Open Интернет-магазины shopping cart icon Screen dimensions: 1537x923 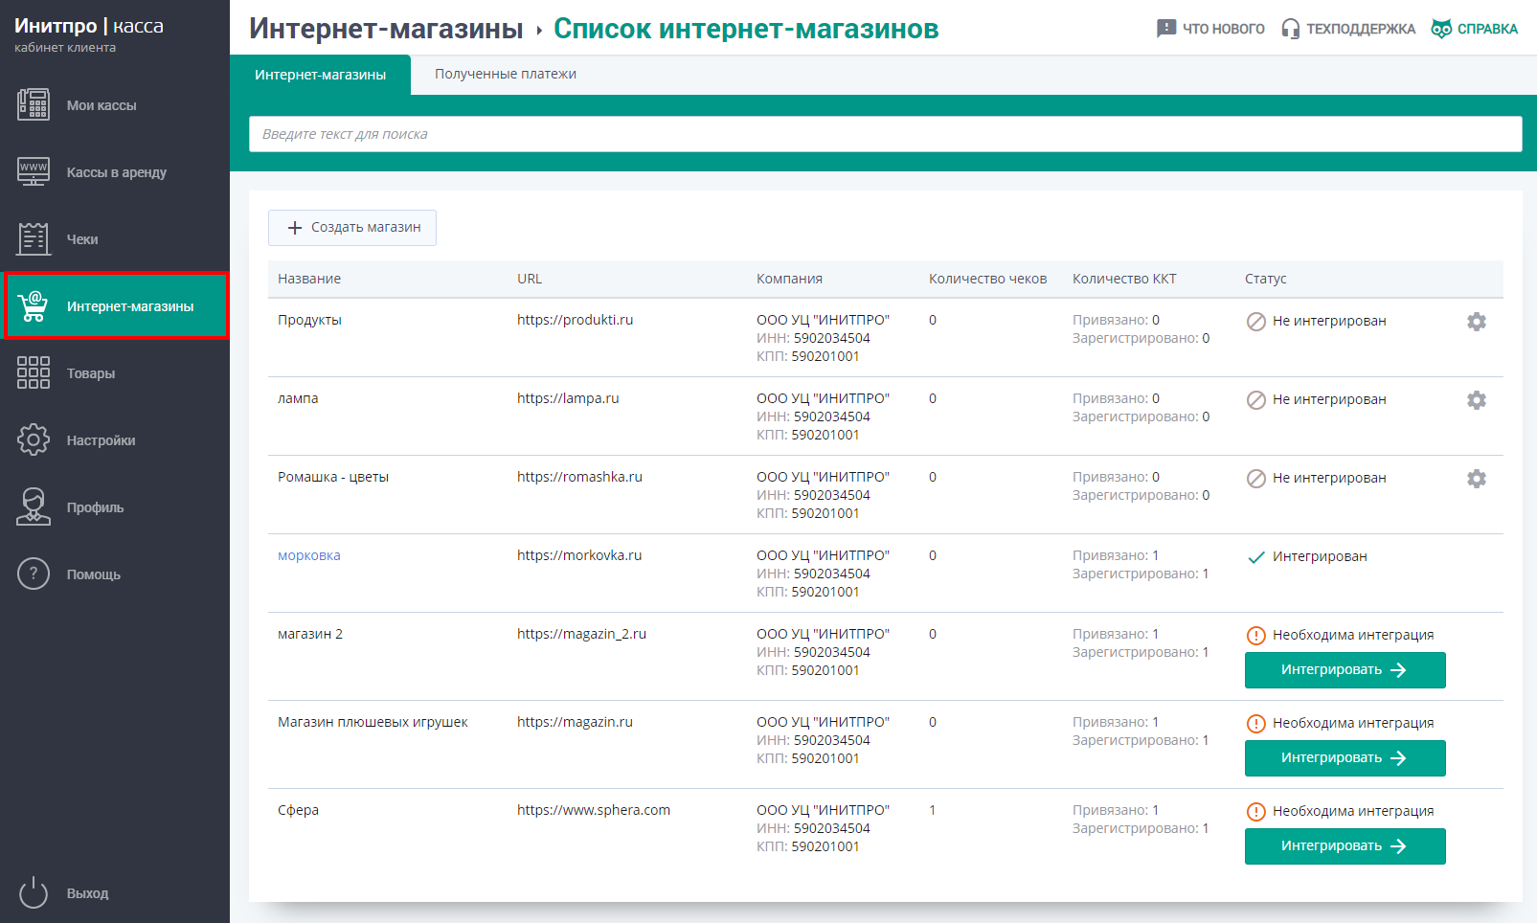pyautogui.click(x=34, y=305)
